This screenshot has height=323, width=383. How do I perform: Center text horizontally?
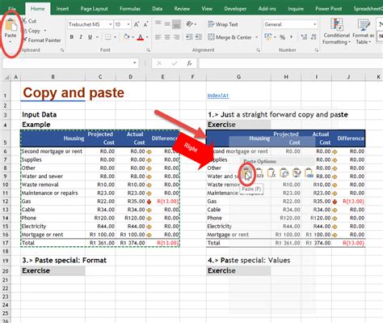[x=167, y=37]
